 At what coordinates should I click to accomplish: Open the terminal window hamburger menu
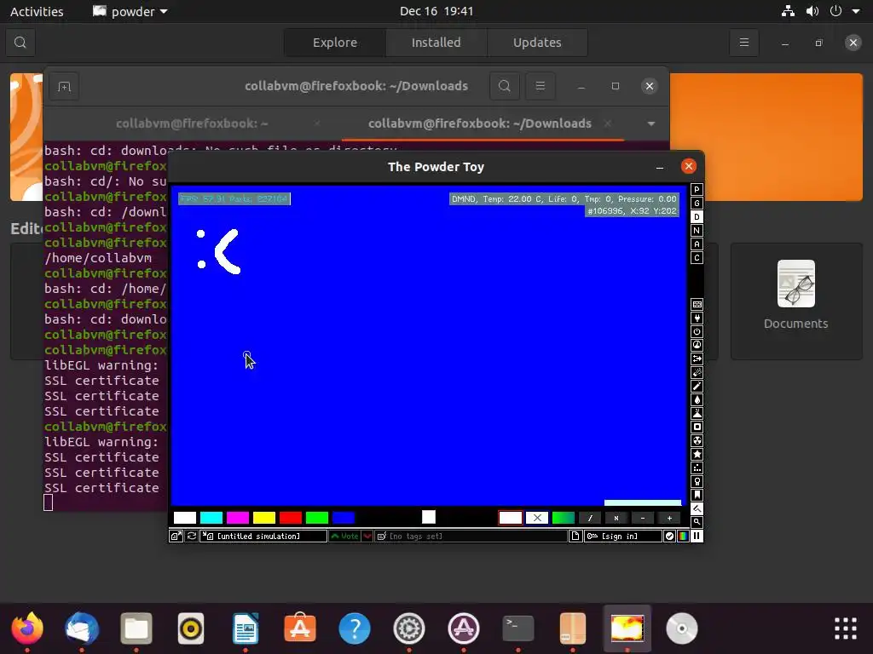[x=540, y=86]
